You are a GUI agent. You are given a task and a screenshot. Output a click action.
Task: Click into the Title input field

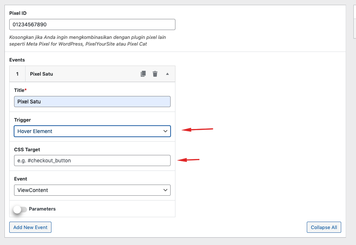click(92, 102)
